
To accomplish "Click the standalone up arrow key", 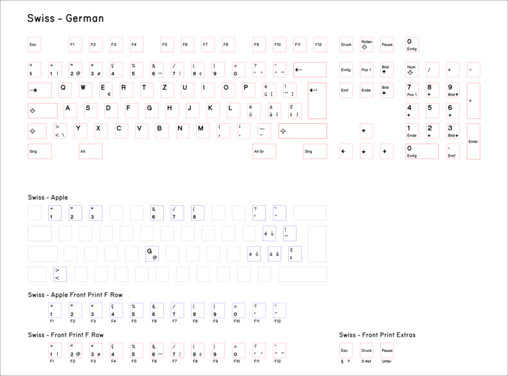I will [366, 131].
